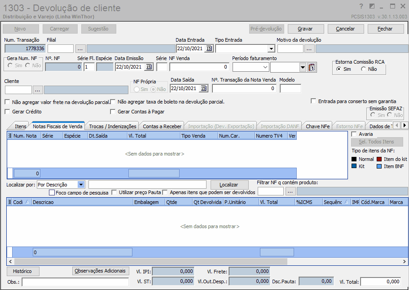Click red Item do kit swatch
The image size is (409, 290).
(x=379, y=159)
